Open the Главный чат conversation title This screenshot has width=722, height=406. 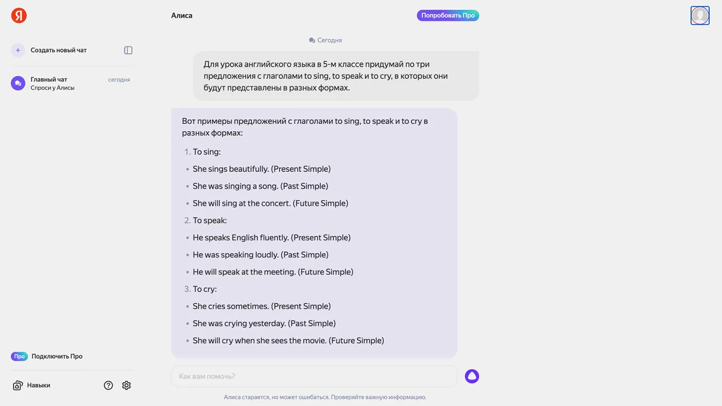[x=49, y=79]
